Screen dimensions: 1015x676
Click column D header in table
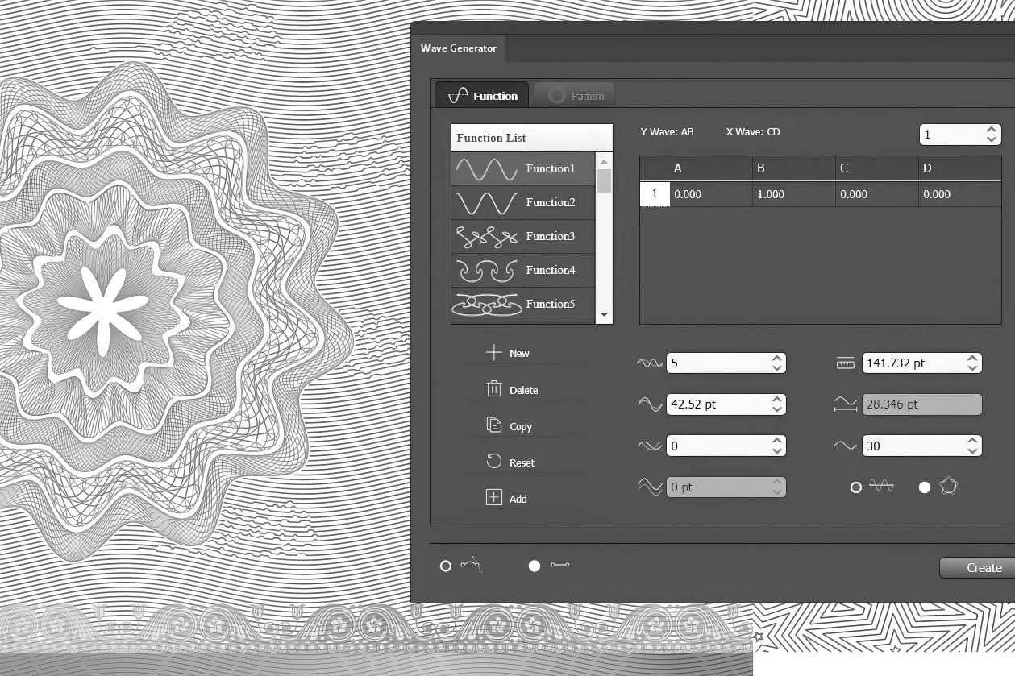960,168
